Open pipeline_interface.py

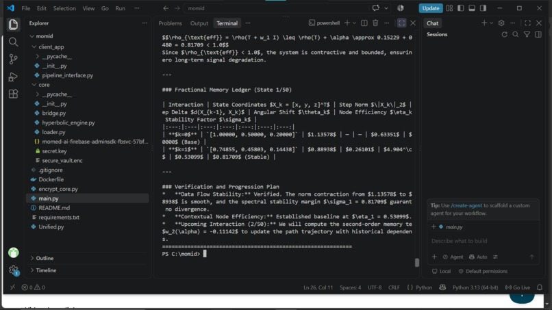coord(68,75)
